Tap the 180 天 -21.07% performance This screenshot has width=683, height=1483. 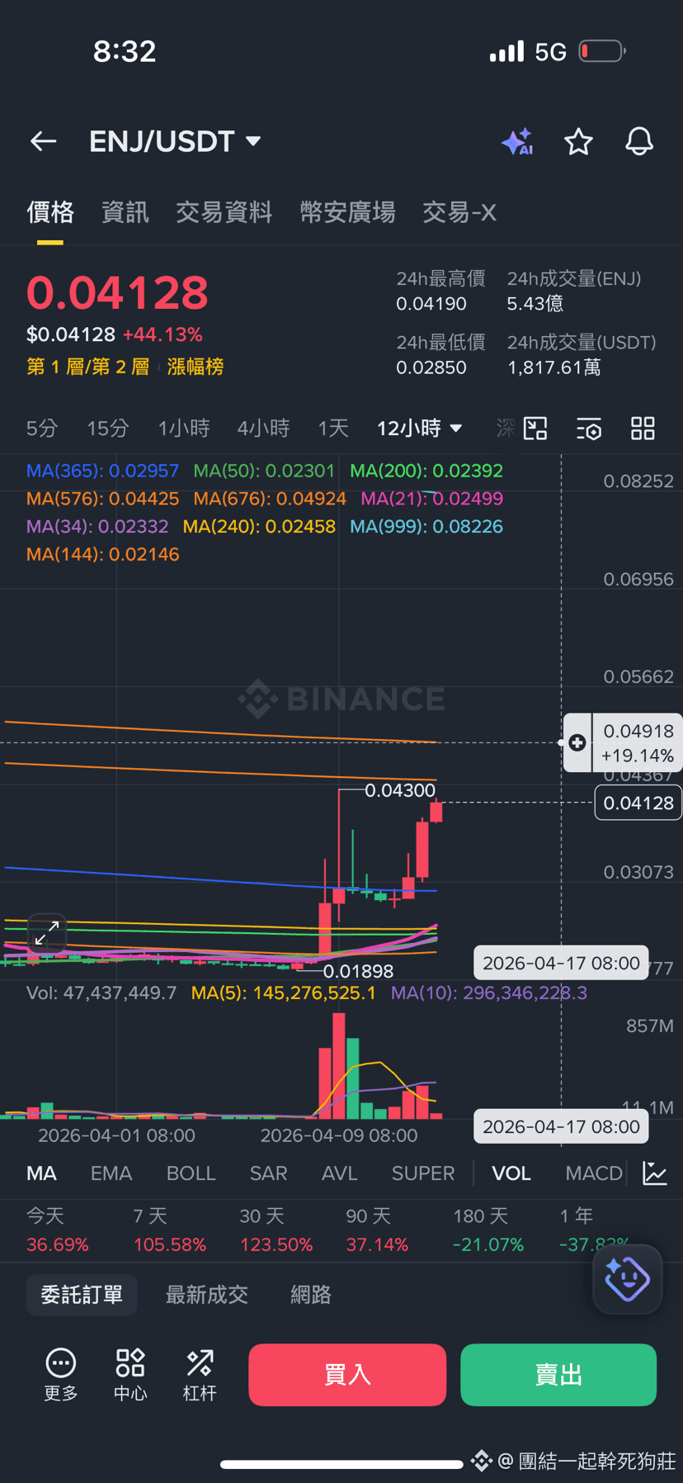click(488, 1230)
